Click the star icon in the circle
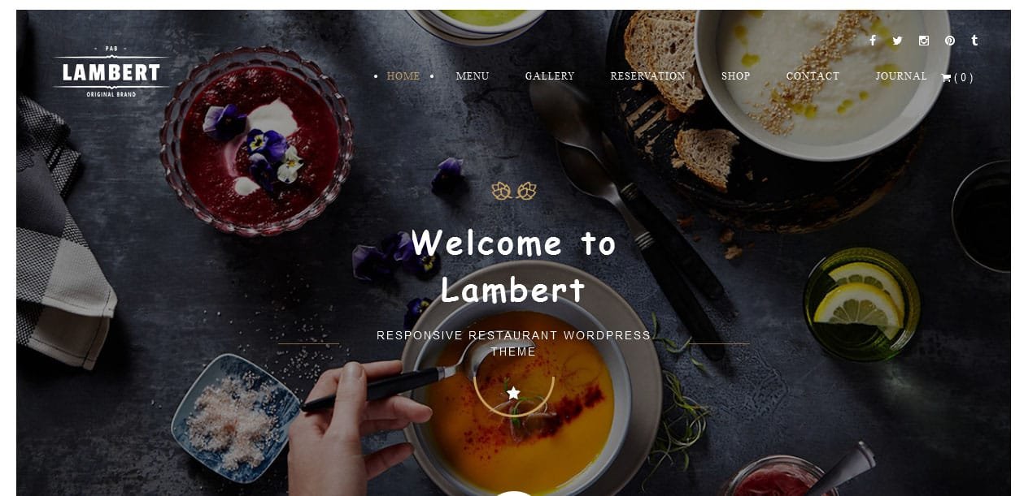Image resolution: width=1024 pixels, height=496 pixels. 513,393
